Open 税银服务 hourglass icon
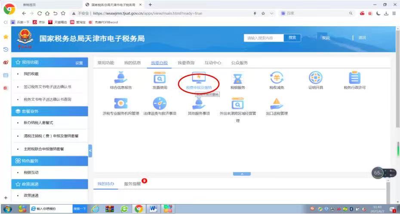Screen dimensions: 400x214 (237, 78)
